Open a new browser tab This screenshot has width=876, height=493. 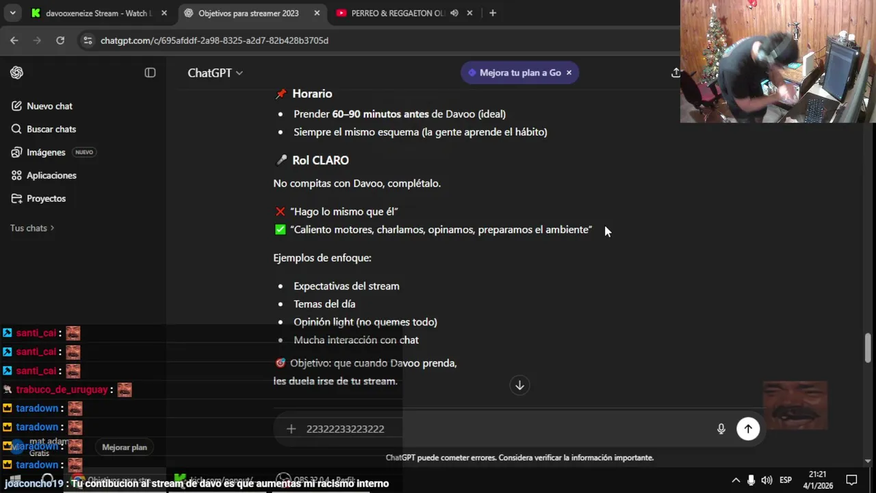[x=493, y=13]
